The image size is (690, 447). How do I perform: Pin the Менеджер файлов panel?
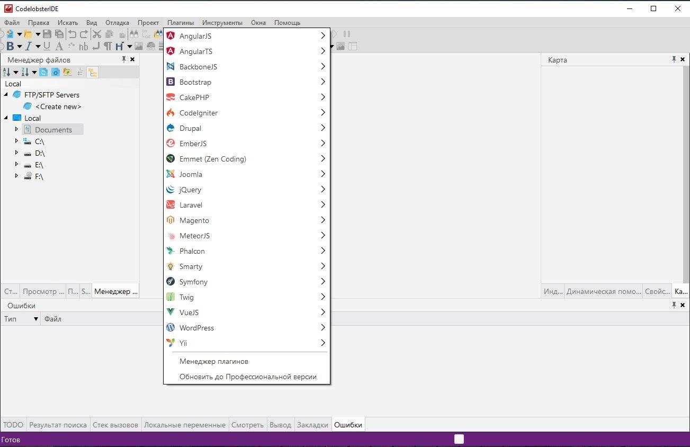[124, 59]
